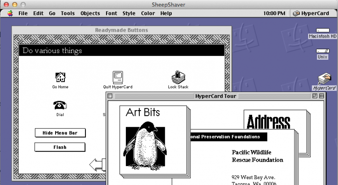Click the Dial telephone icon
338x185 pixels.
point(60,105)
